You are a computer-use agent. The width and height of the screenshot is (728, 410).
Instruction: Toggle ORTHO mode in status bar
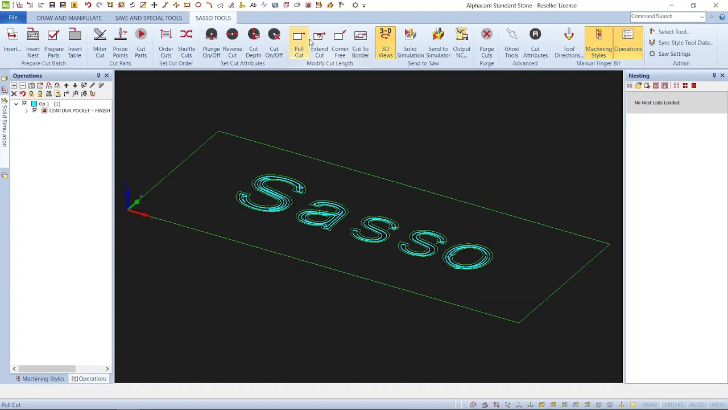[x=673, y=405]
